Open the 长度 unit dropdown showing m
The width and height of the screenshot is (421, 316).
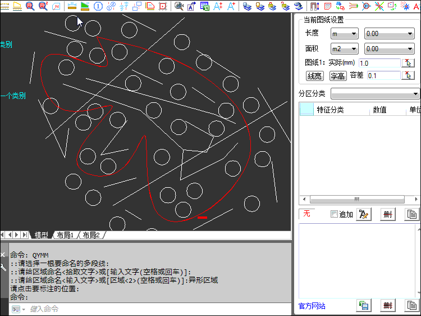coord(344,34)
